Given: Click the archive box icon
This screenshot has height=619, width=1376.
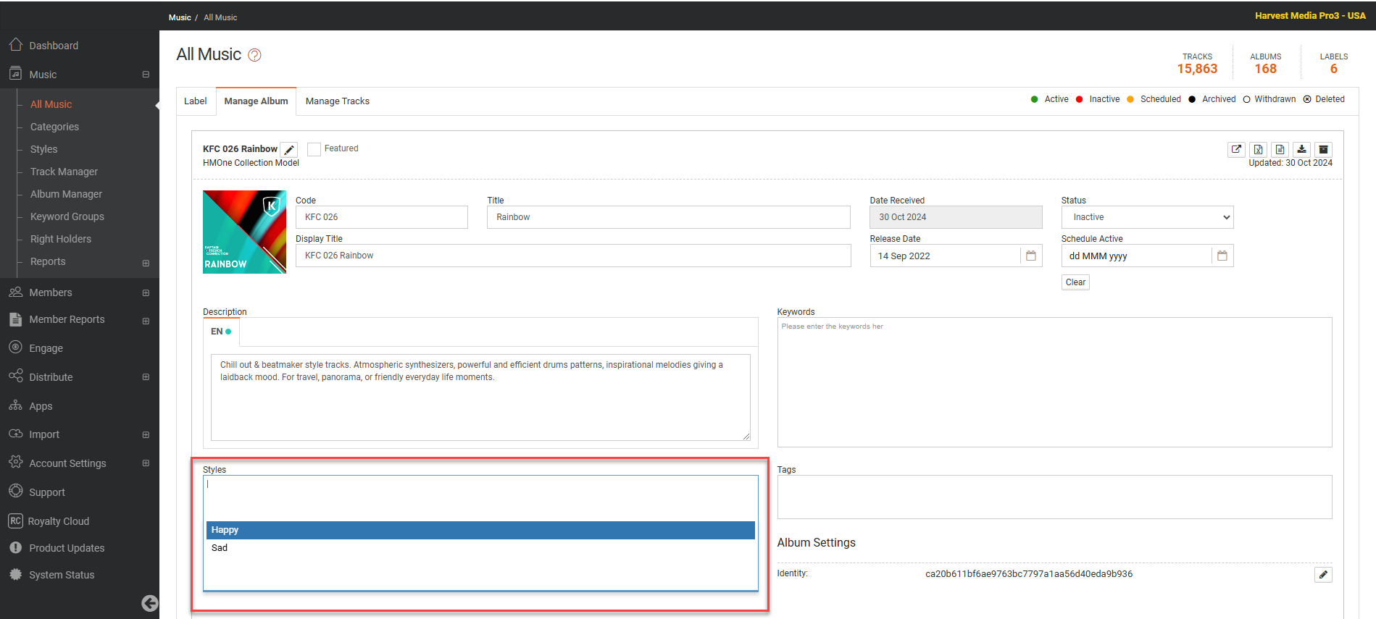Looking at the screenshot, I should 1323,149.
